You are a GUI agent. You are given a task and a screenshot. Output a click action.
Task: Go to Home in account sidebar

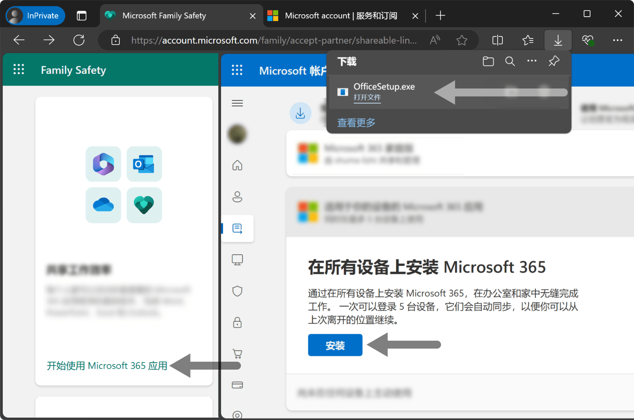237,165
